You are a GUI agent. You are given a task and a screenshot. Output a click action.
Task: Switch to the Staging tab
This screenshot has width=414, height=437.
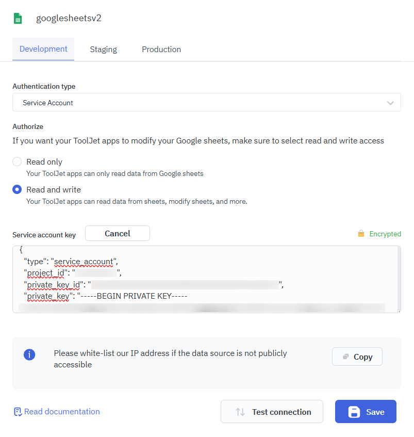click(103, 49)
